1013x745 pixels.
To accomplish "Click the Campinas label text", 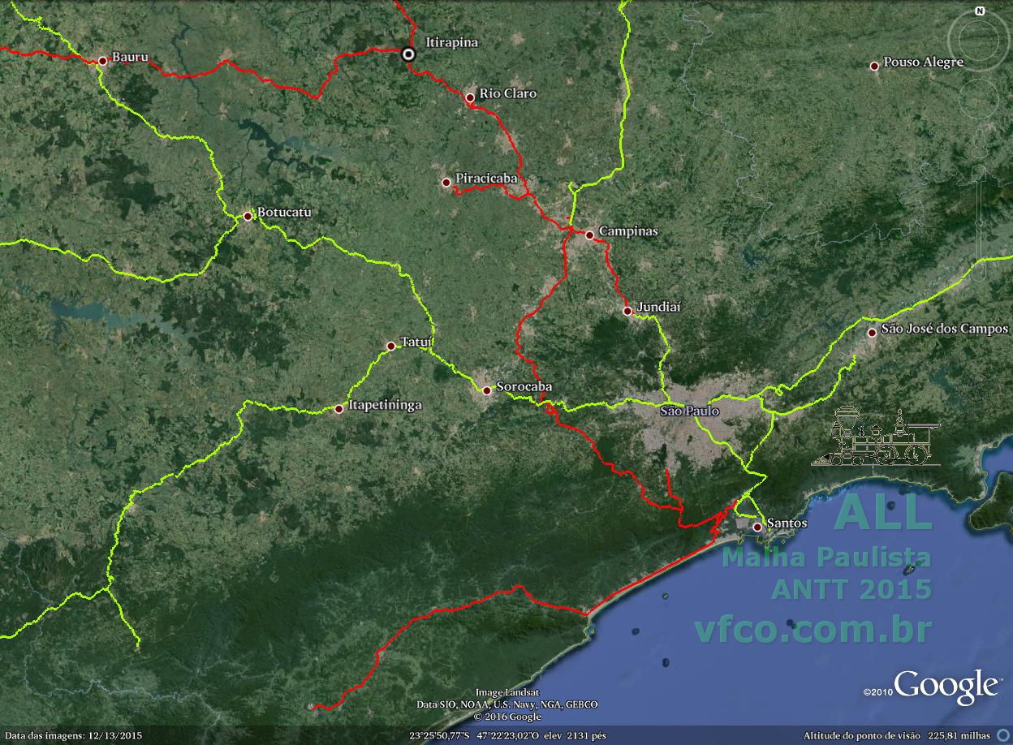I will tap(628, 231).
